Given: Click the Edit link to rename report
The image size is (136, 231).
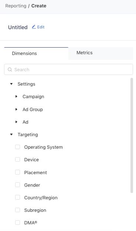Looking at the screenshot, I should [41, 27].
